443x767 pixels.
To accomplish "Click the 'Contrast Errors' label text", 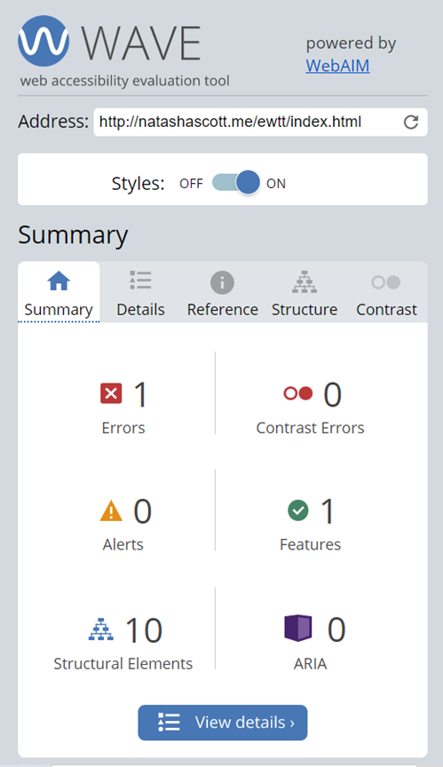I will 310,428.
